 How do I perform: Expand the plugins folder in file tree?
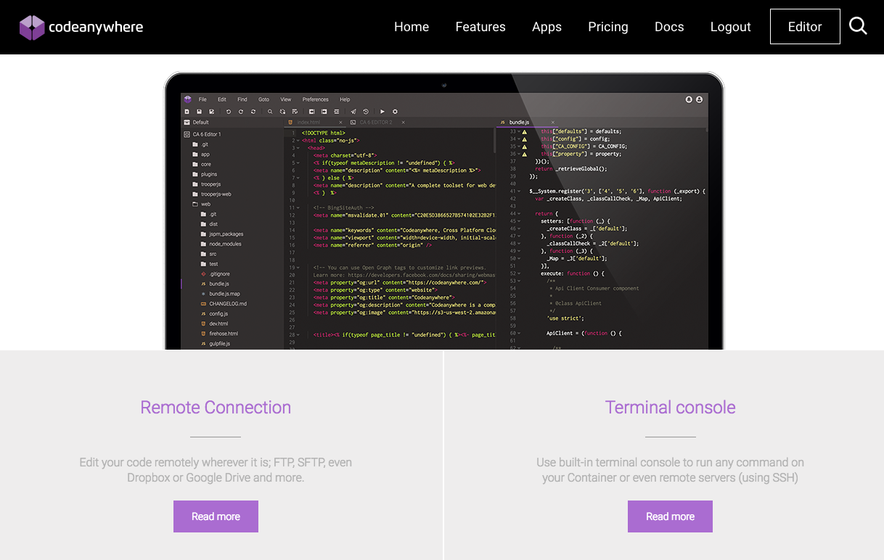[208, 174]
